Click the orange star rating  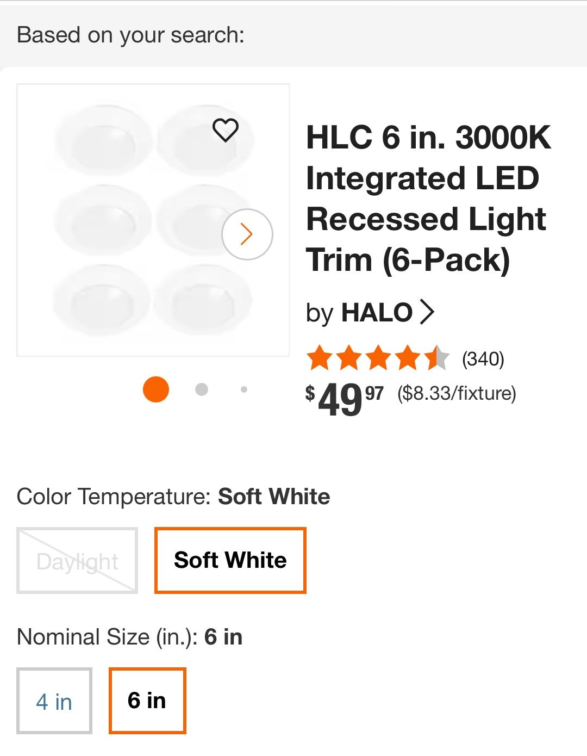click(x=378, y=359)
